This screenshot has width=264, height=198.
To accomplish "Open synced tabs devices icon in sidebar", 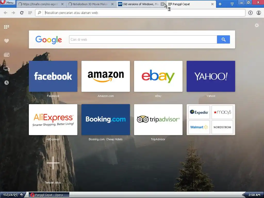I will click(x=6, y=69).
